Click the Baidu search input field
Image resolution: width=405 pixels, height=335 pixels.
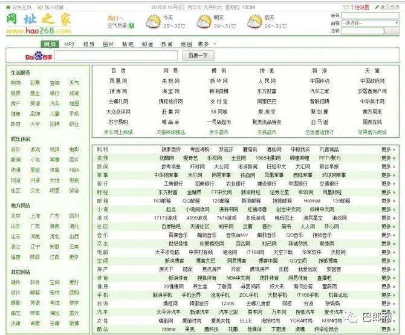[116, 56]
